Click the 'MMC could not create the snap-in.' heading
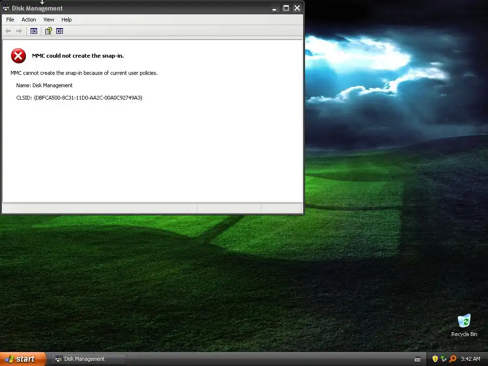 (x=78, y=56)
